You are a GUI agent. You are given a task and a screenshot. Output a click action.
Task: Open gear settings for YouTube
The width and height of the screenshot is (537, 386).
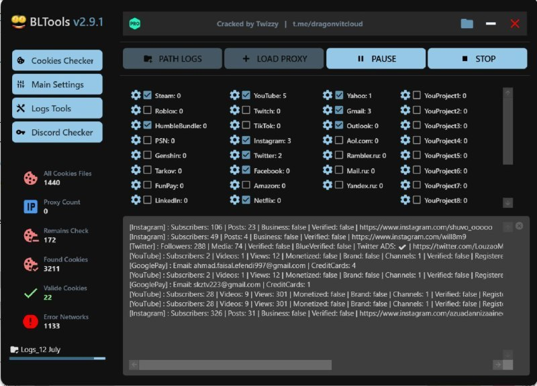coord(234,96)
